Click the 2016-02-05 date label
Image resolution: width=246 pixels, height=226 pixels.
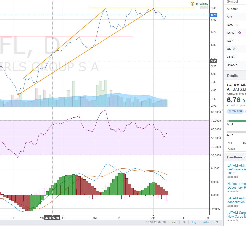(x=52, y=218)
